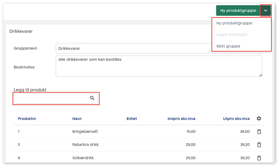Remove Rabarbra drikk with the trash icon
Image resolution: width=278 pixels, height=166 pixels.
pyautogui.click(x=259, y=145)
